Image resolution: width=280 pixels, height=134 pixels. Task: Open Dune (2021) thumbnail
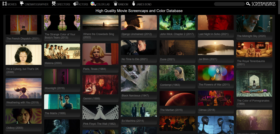click(x=177, y=48)
